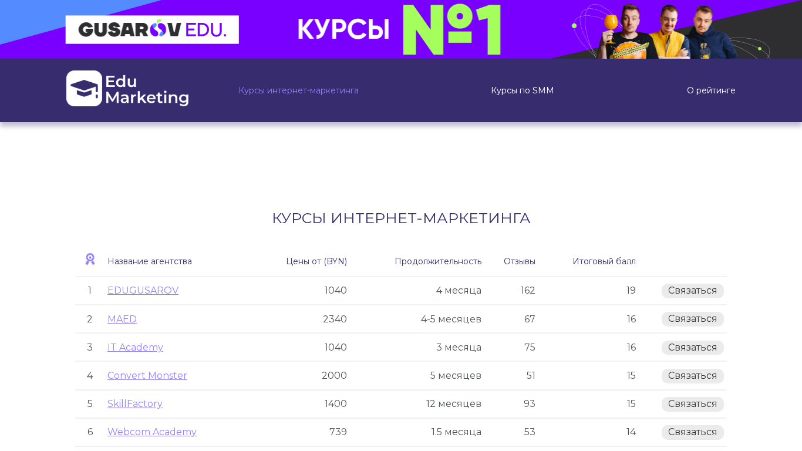802x451 pixels.
Task: Click the Отзывы column header
Action: [520, 261]
